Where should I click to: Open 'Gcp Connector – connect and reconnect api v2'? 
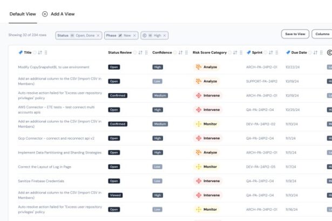pyautogui.click(x=56, y=139)
